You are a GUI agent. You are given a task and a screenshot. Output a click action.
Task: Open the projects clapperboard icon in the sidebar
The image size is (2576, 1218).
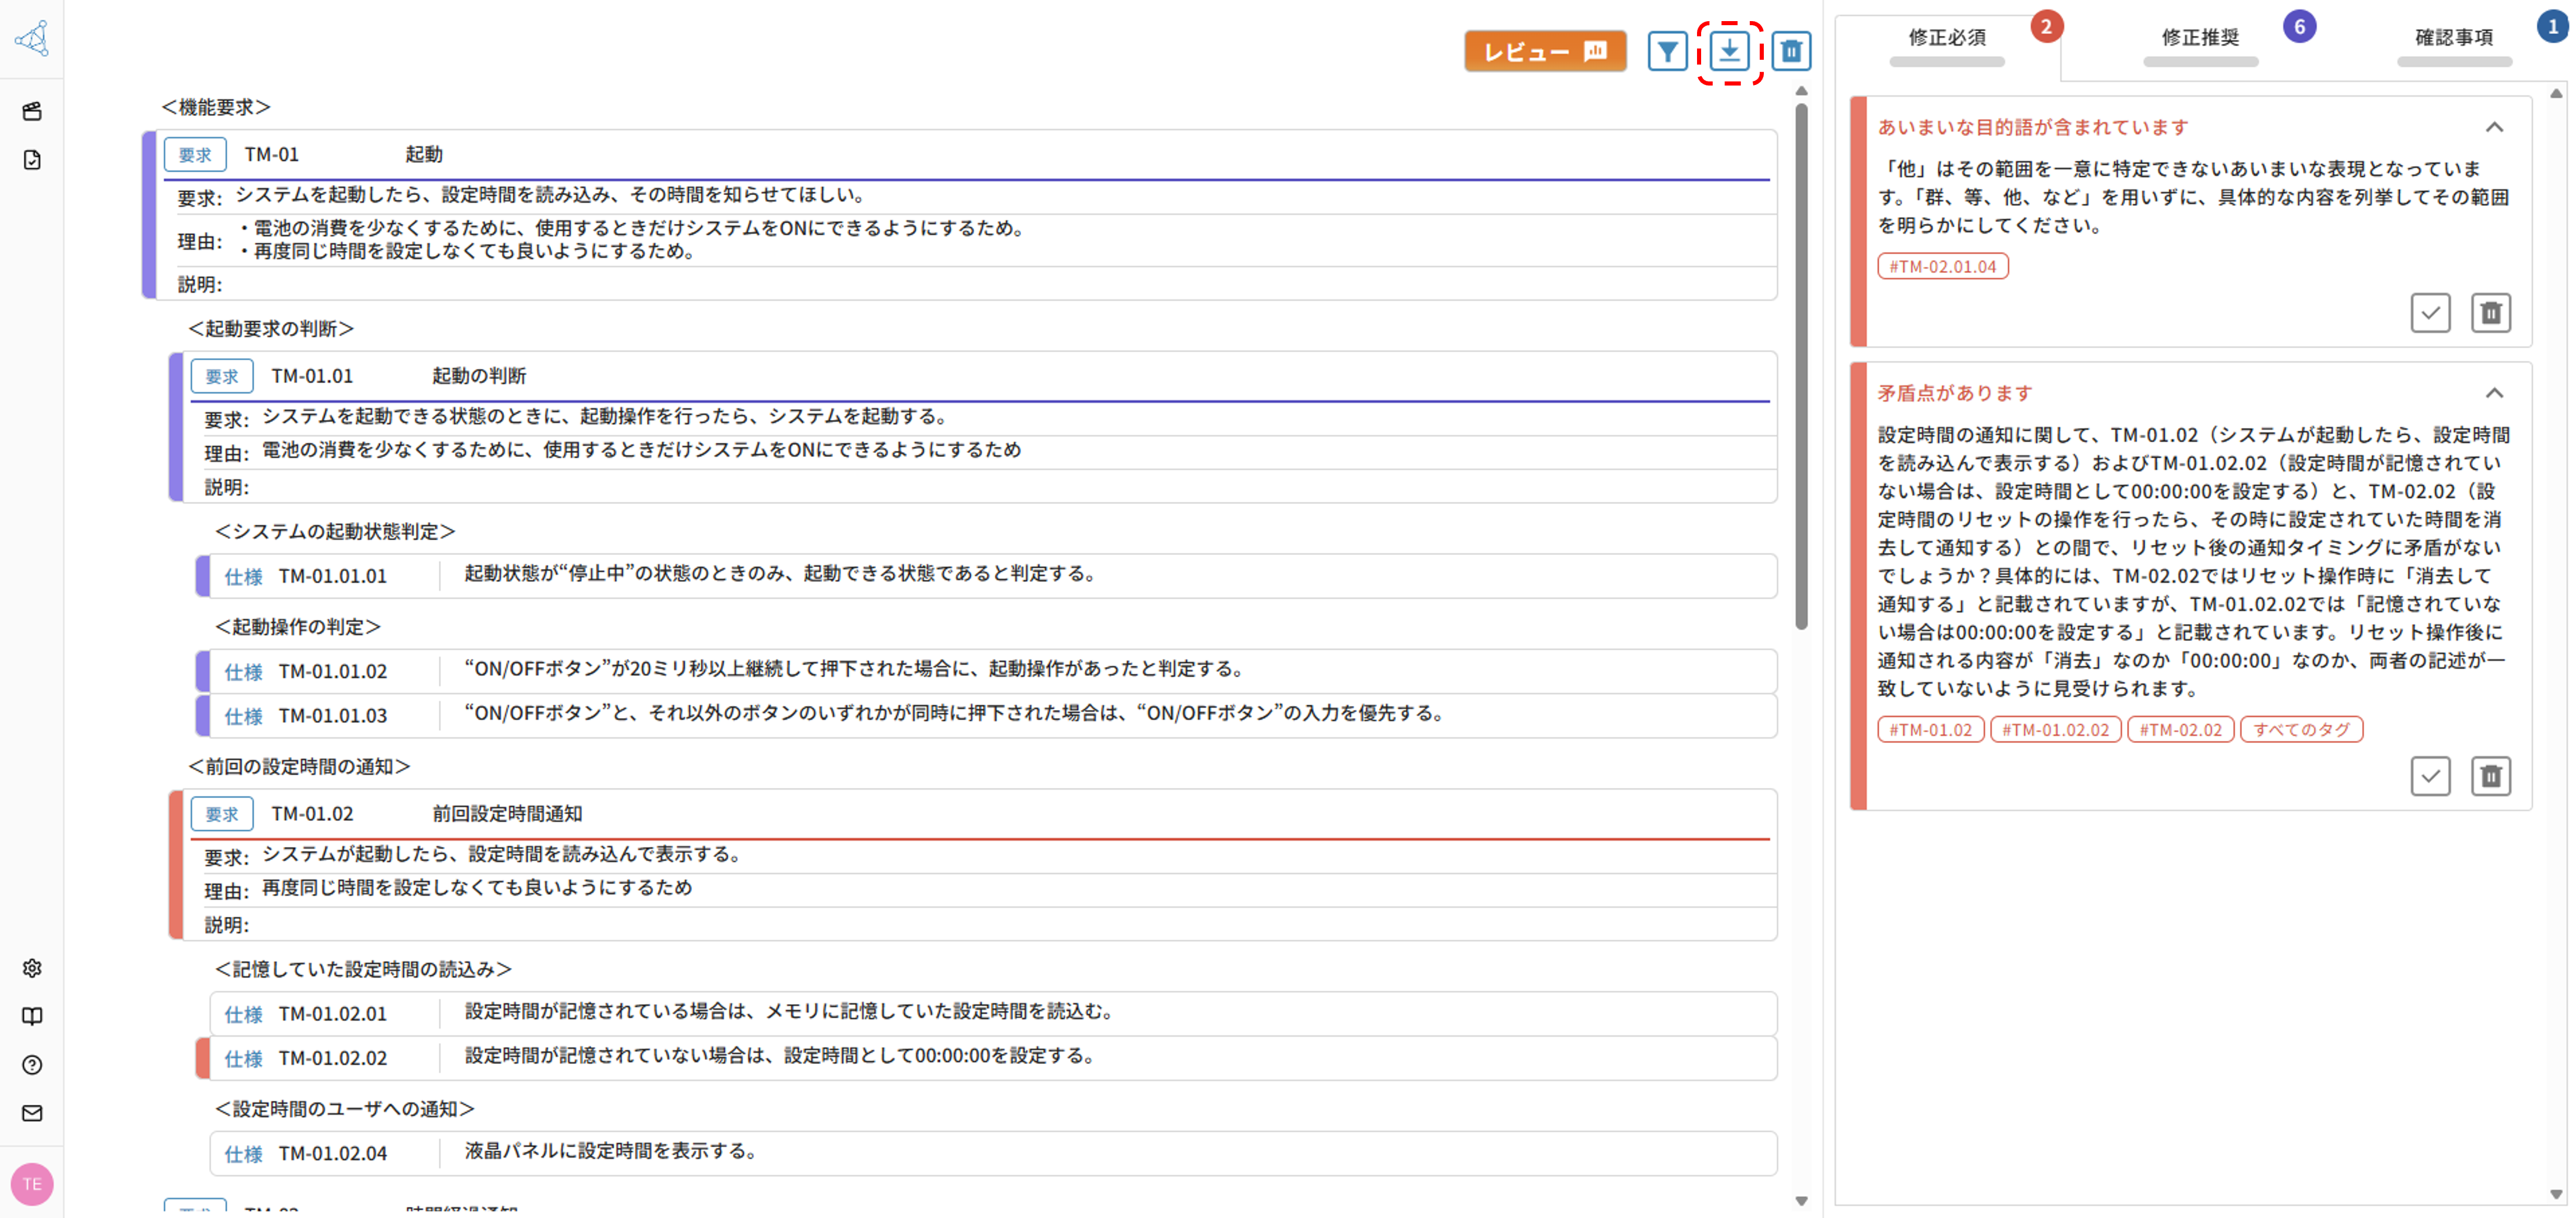coord(31,111)
